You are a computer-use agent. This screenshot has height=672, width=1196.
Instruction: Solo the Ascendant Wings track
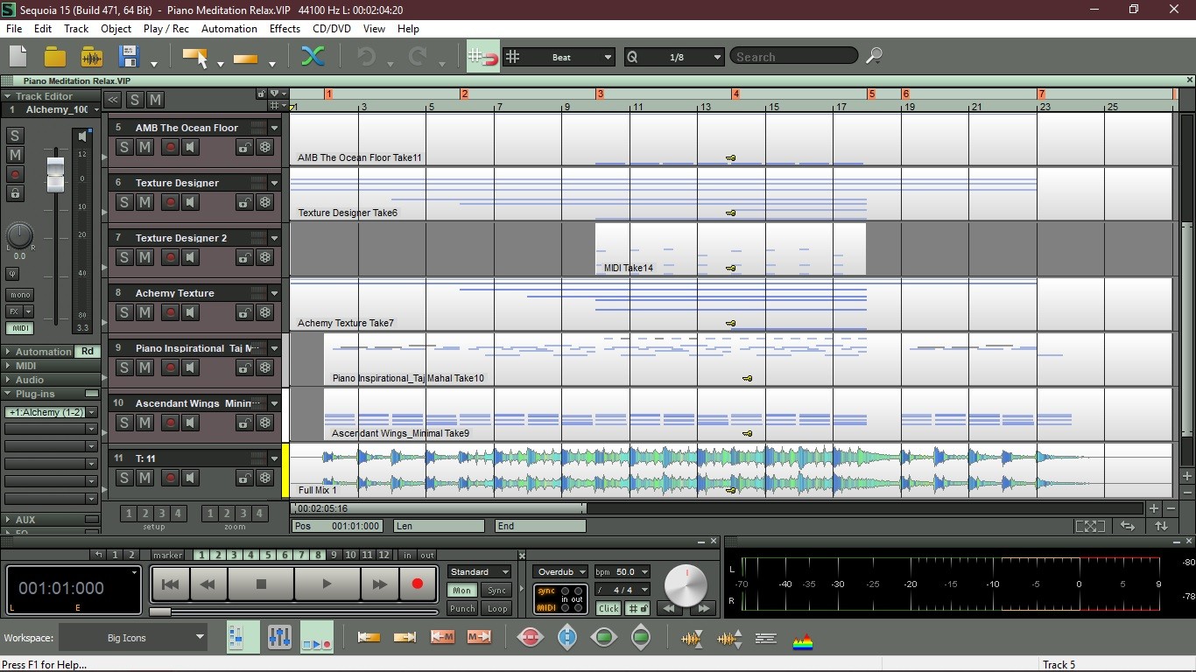click(x=124, y=423)
